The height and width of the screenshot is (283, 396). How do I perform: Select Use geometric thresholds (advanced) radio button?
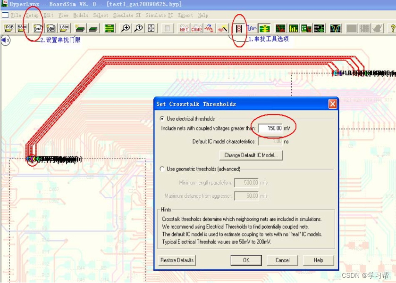point(162,169)
